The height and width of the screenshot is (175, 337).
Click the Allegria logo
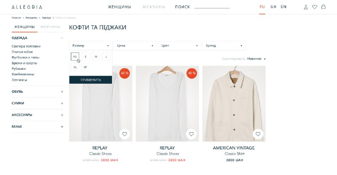[x=27, y=7]
